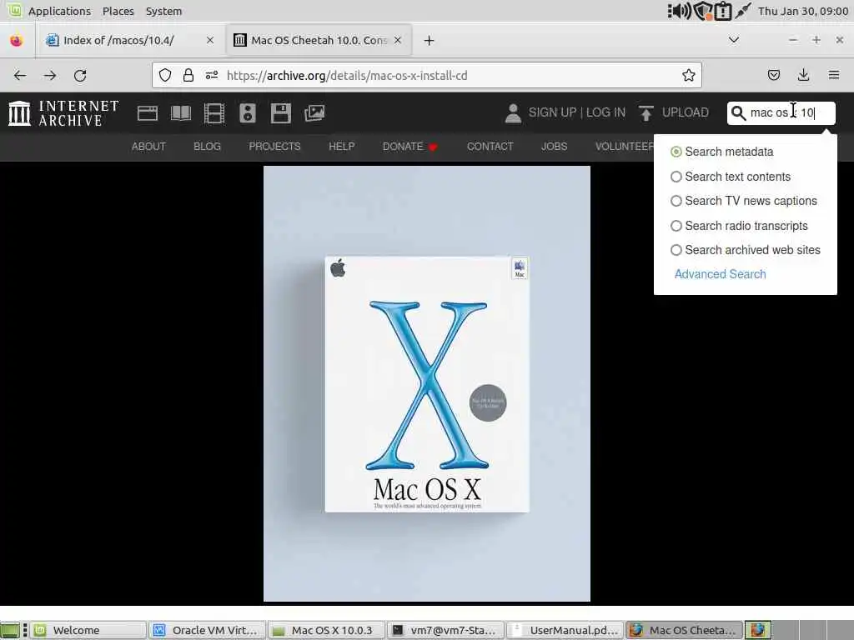Open the CONTACT navigation link
This screenshot has height=640, width=854.
[490, 147]
